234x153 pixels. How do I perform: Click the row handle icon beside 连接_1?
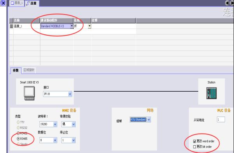pos(11,26)
